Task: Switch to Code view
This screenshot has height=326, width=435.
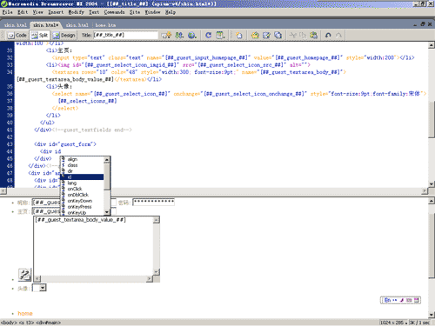Action: [x=17, y=36]
